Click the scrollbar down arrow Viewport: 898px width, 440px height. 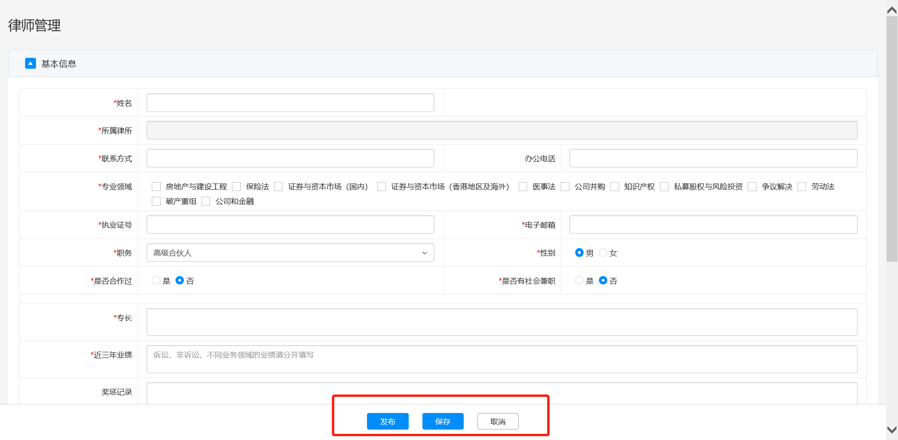(x=892, y=430)
